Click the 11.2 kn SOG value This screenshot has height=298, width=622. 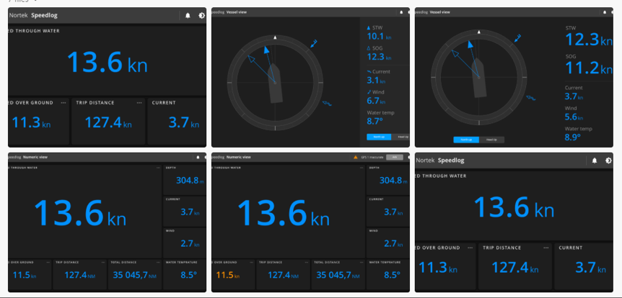point(589,68)
